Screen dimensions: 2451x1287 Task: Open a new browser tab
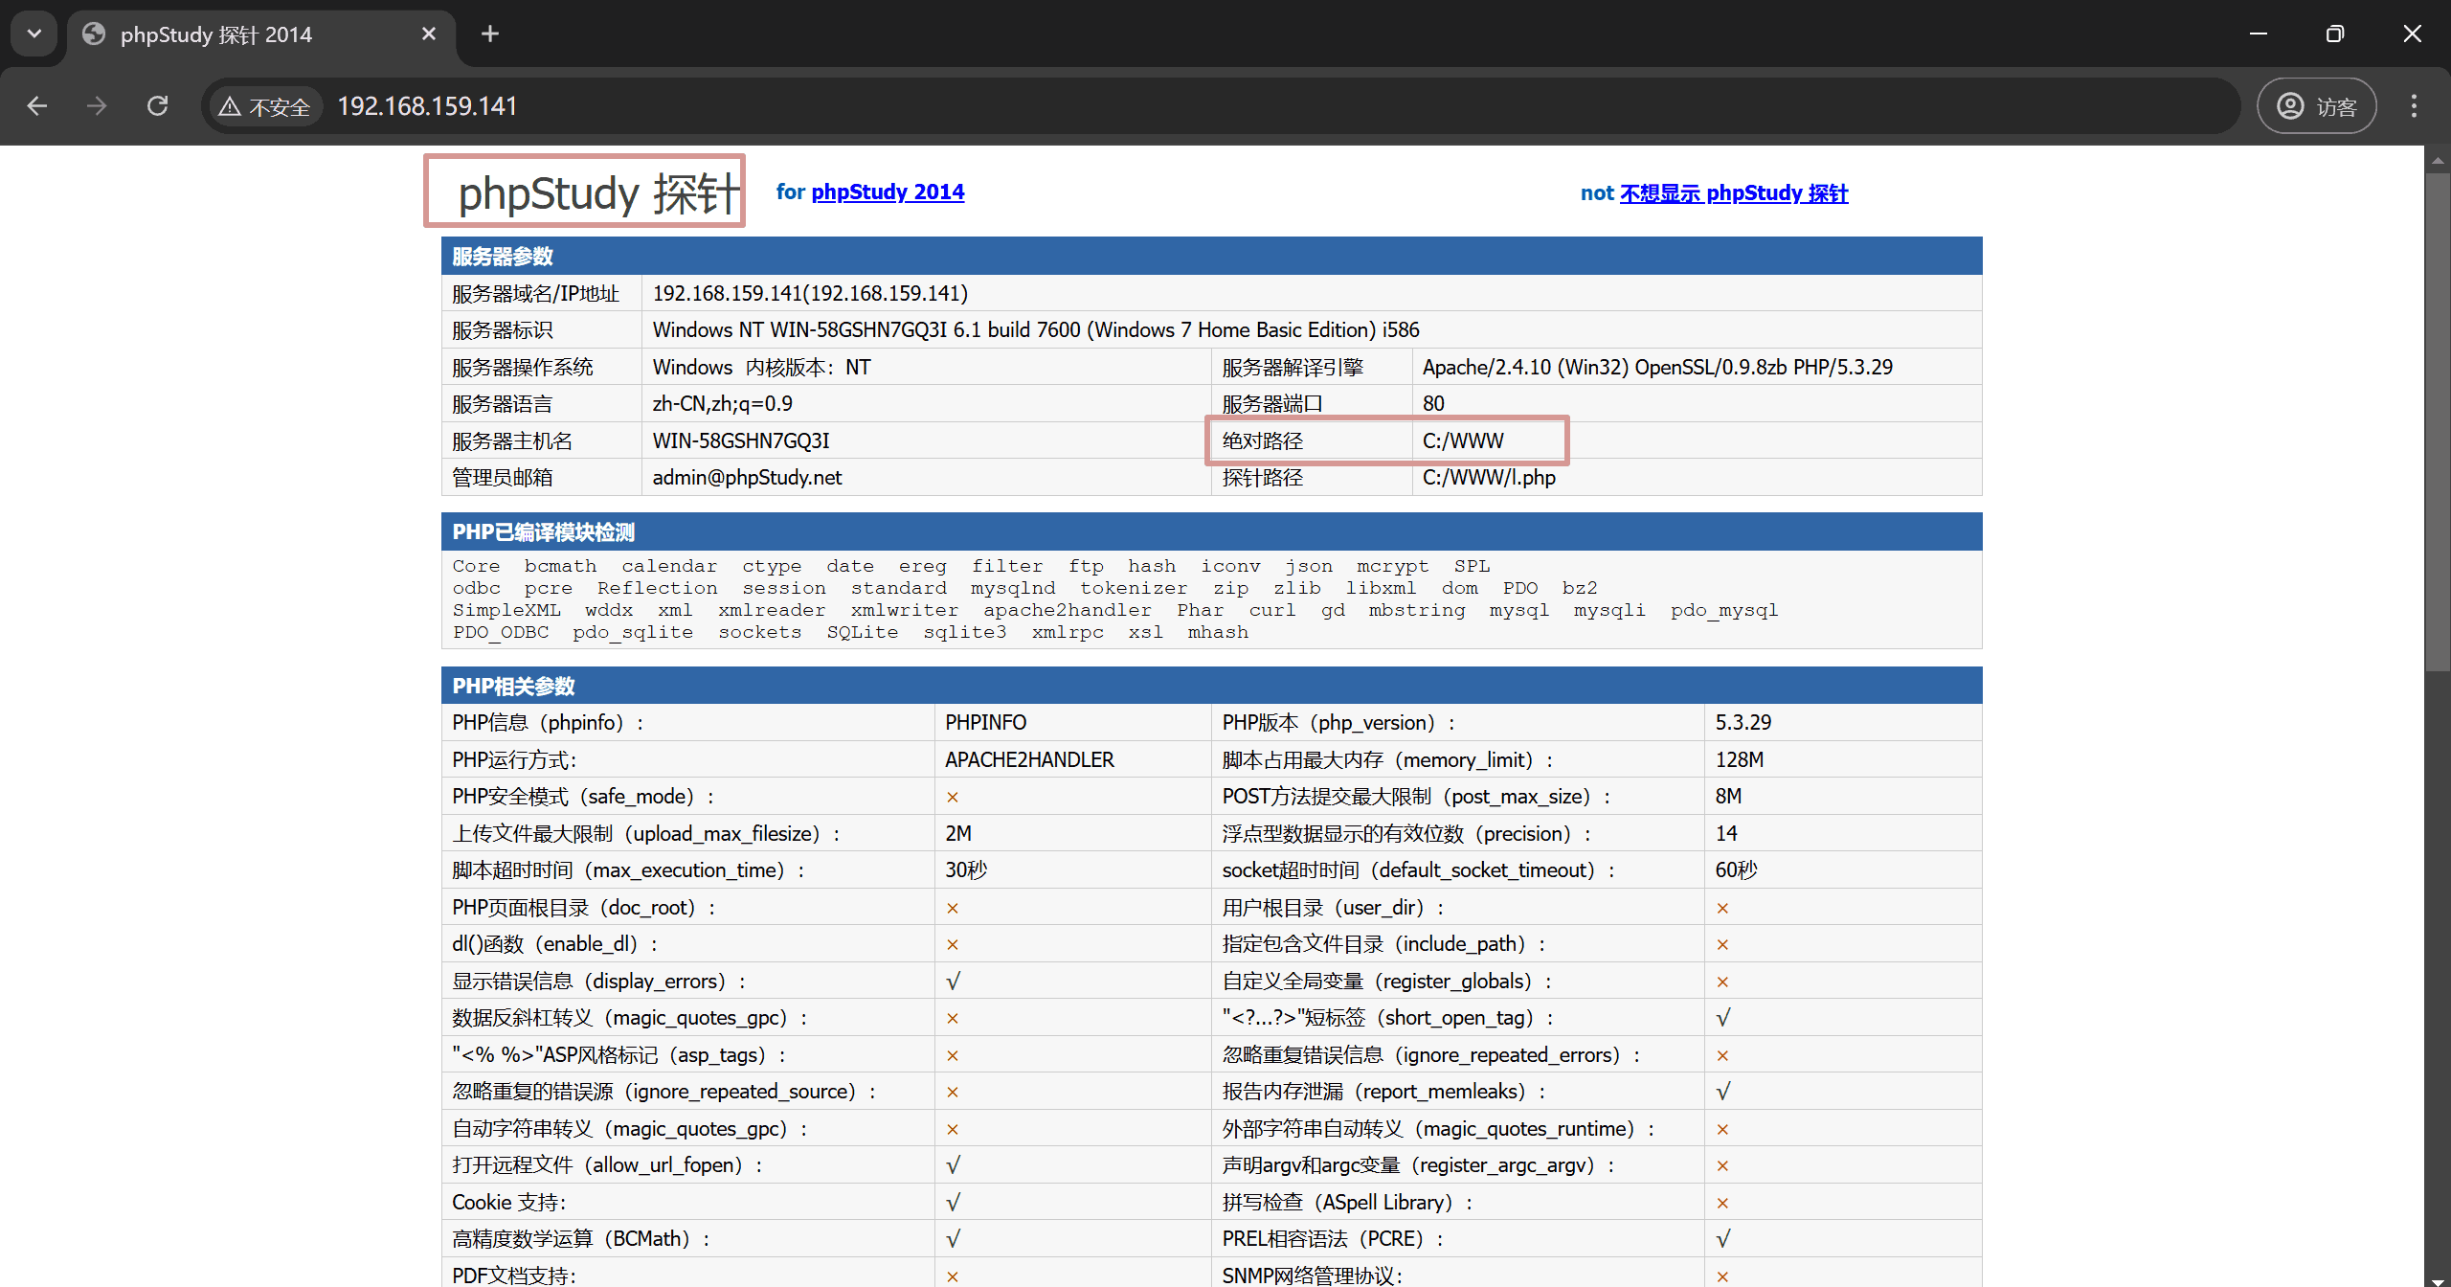[x=490, y=34]
